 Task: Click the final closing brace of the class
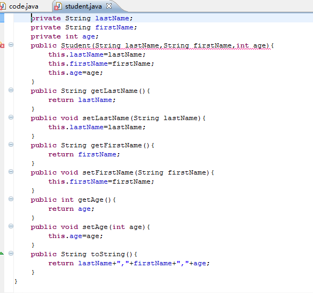click(16, 281)
